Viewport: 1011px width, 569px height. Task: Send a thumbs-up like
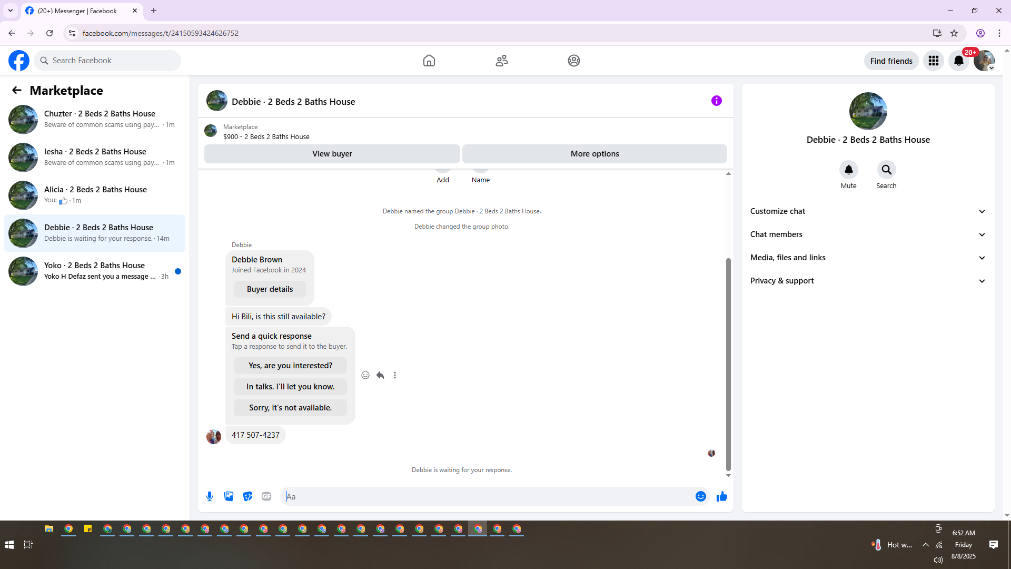pos(721,496)
